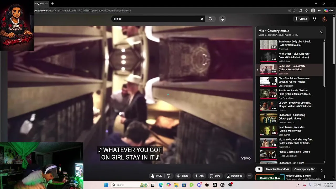Viewport: 336px width, 189px height.
Task: Open Edge browser profile icon
Action: click(313, 10)
